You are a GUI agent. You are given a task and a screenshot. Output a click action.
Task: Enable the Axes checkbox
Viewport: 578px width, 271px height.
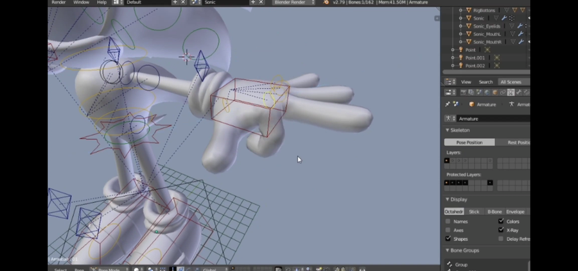(448, 230)
